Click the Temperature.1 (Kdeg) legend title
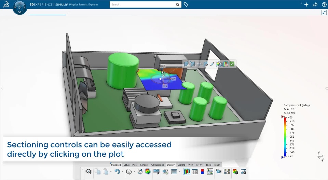 coord(297,105)
